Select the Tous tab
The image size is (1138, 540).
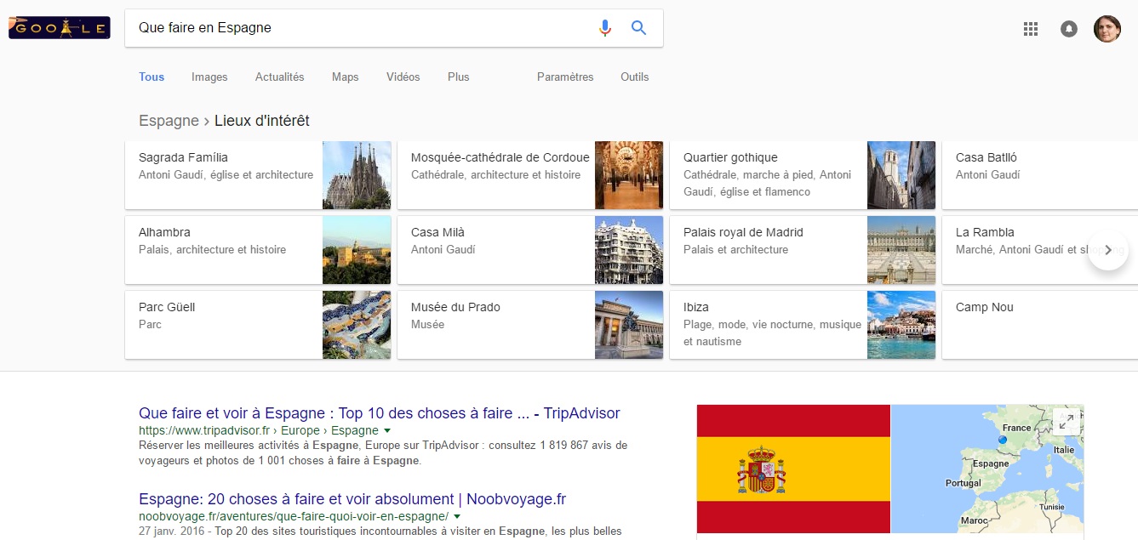pyautogui.click(x=152, y=77)
